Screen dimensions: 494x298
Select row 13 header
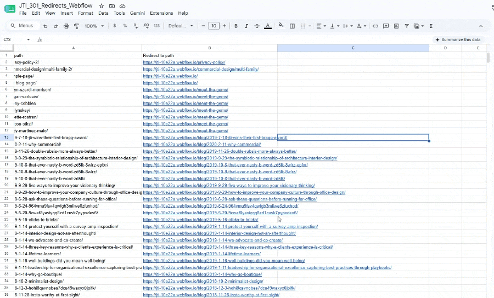pos(6,137)
